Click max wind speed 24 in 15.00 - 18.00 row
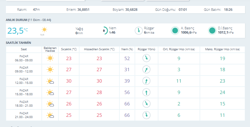 click(222, 92)
